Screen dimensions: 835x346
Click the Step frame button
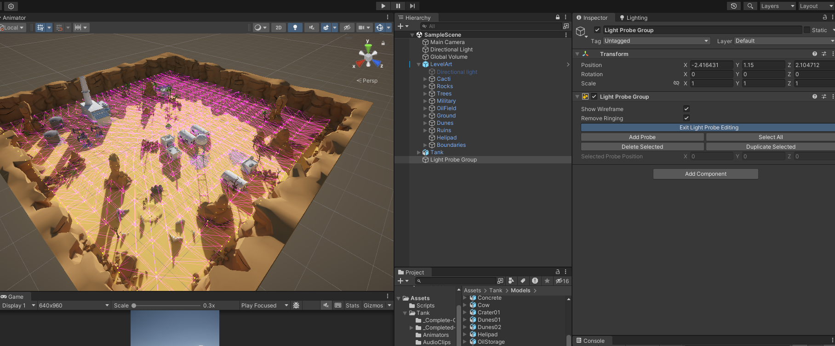(412, 6)
